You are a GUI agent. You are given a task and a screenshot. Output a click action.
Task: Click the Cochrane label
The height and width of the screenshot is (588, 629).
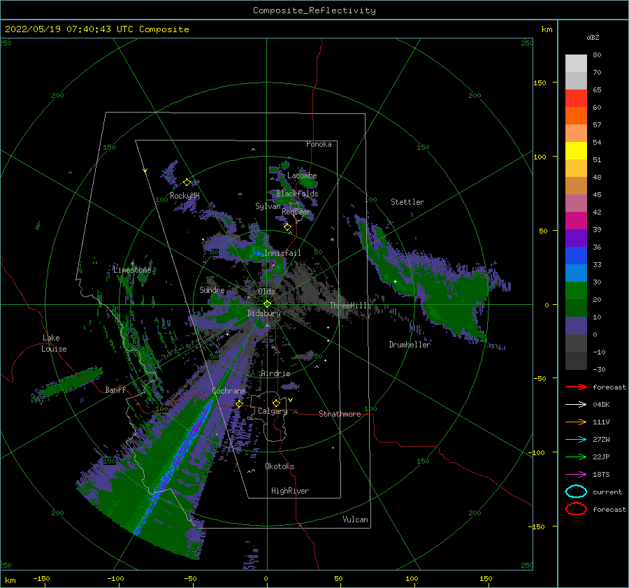pyautogui.click(x=229, y=391)
